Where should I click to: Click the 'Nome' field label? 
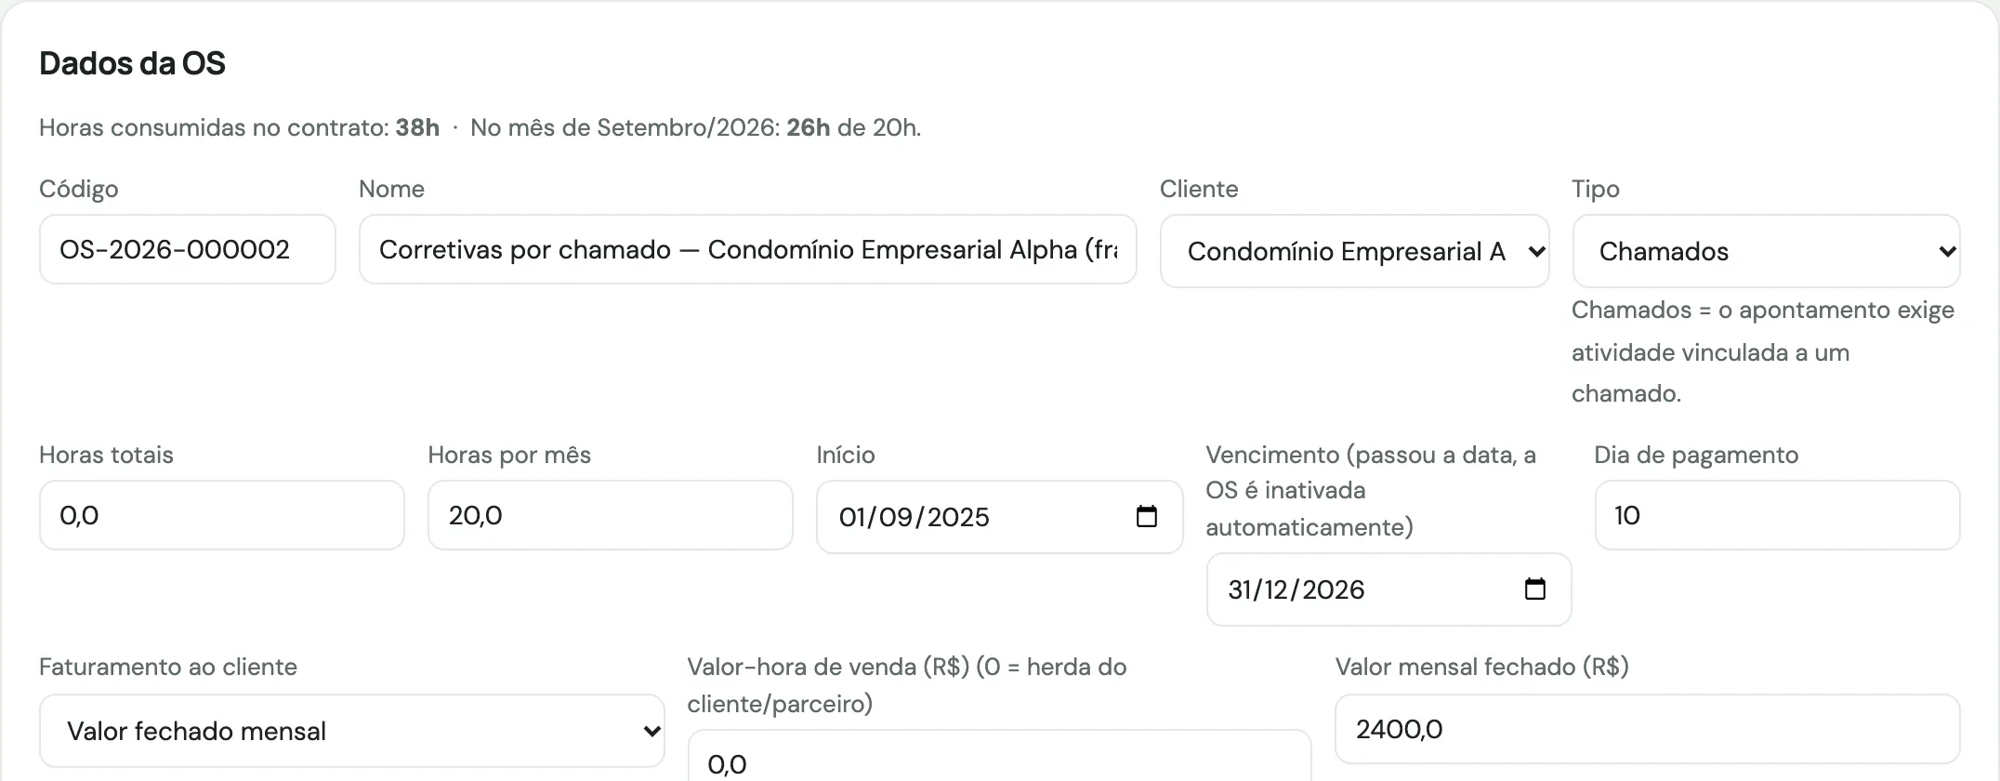point(391,189)
